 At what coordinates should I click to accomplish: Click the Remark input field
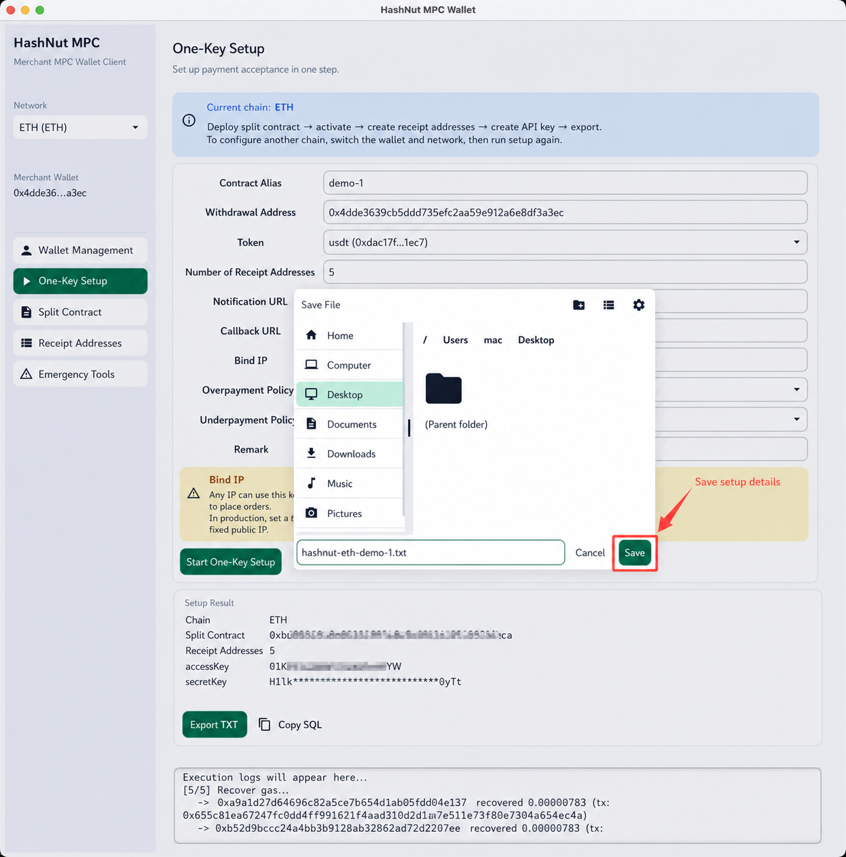click(731, 449)
